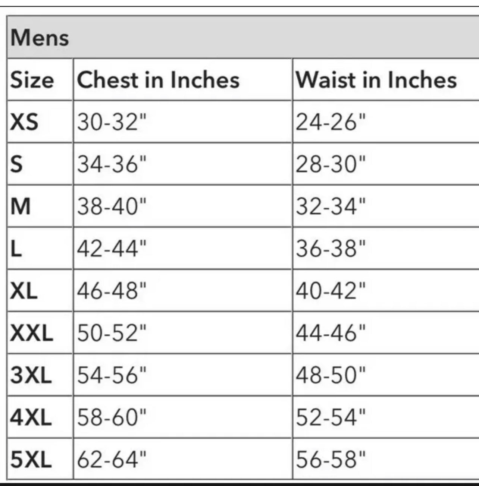The width and height of the screenshot is (479, 486).
Task: Click the 24-26" waist measurement cell
Action: [x=331, y=122]
